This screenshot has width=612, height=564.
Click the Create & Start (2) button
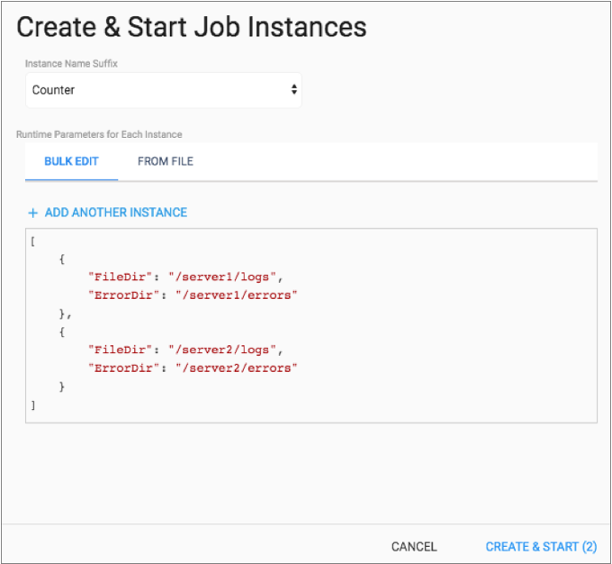click(541, 547)
